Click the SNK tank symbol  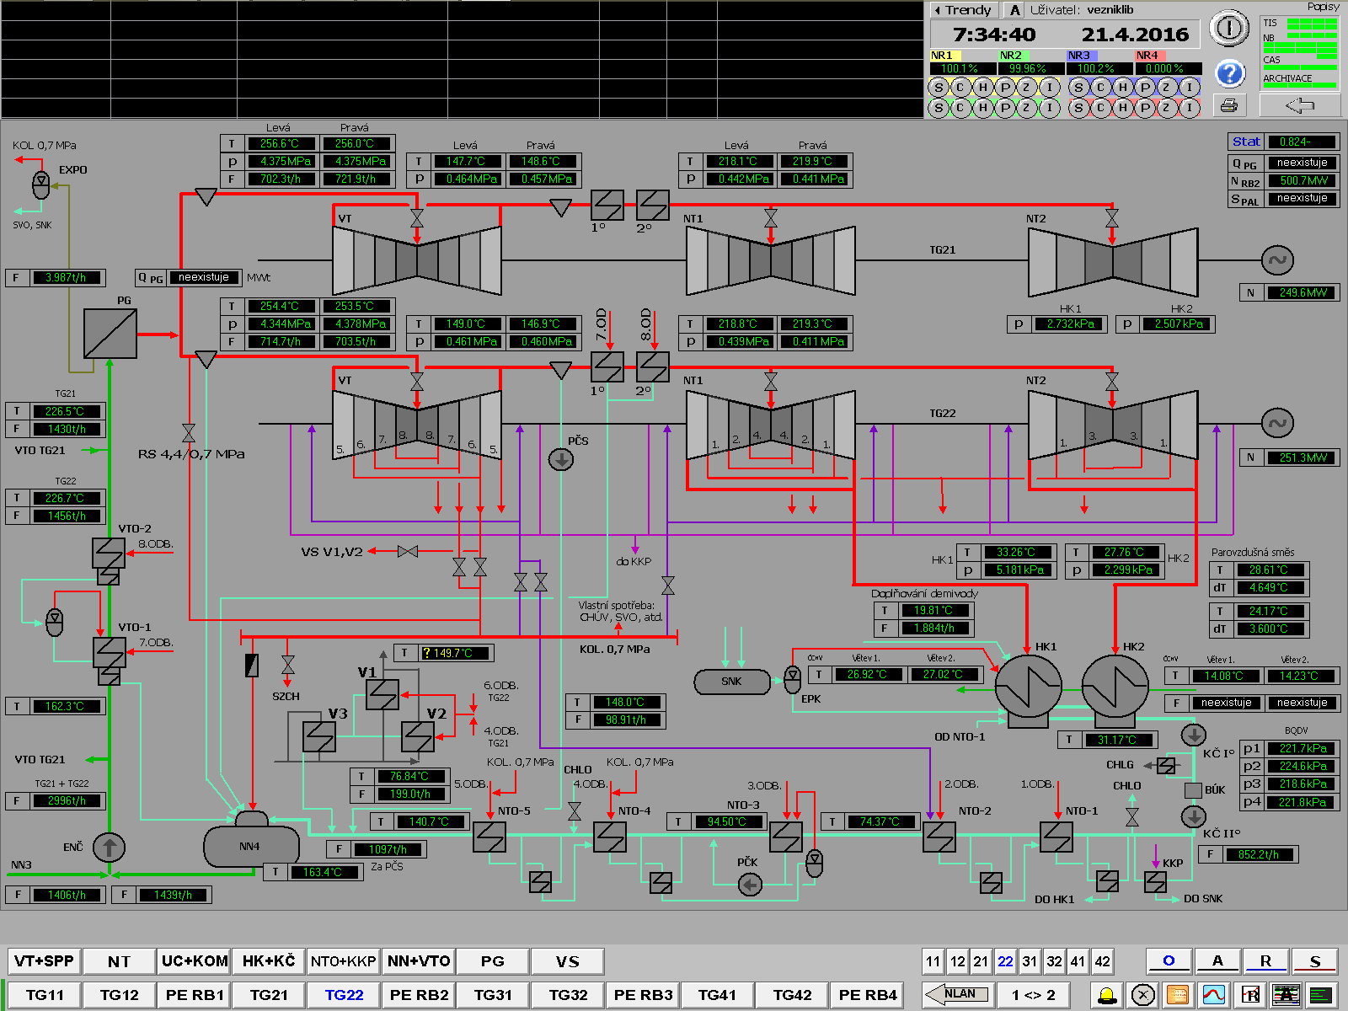point(732,682)
